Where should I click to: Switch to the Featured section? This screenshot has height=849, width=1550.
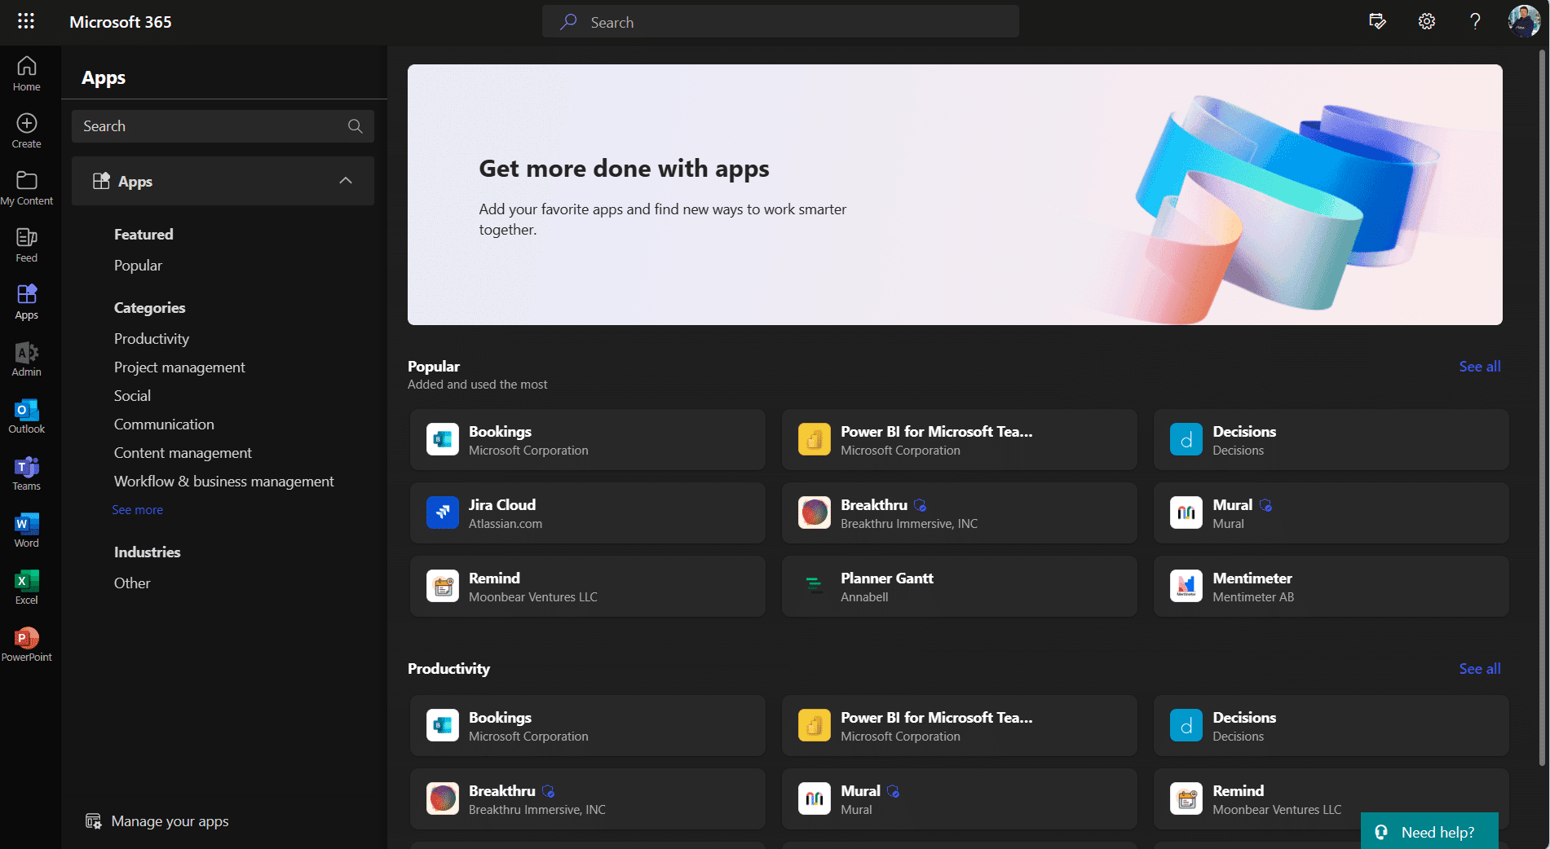click(x=144, y=234)
